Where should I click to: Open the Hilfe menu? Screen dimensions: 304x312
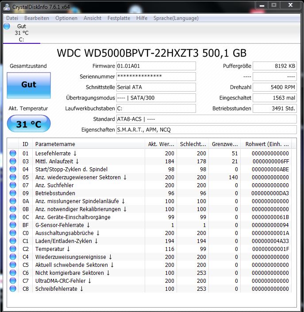(x=142, y=18)
